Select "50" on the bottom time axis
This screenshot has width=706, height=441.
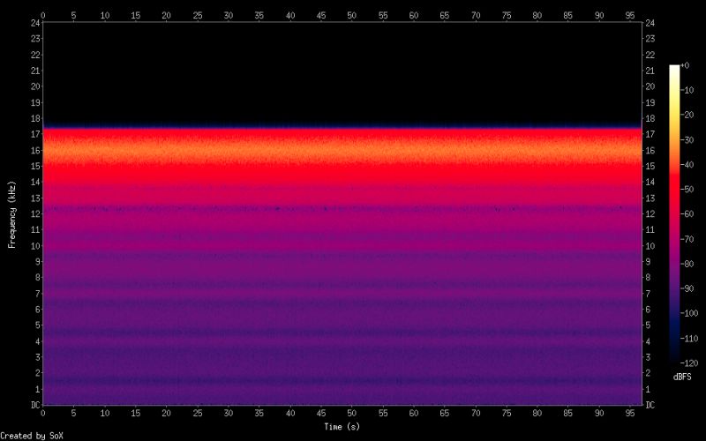coord(351,413)
